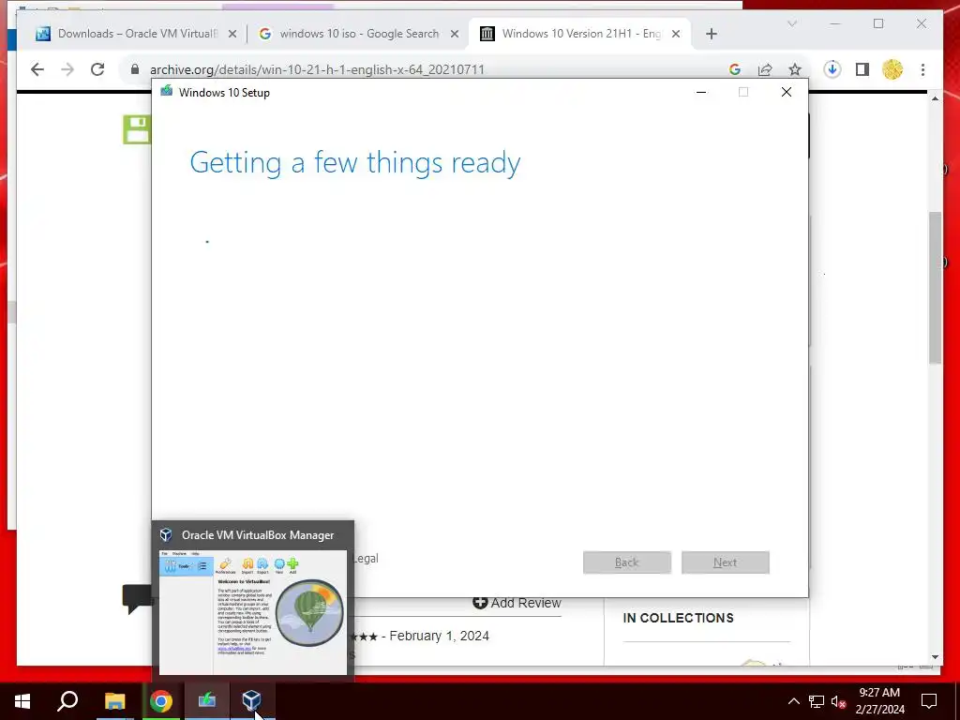Click the speech bubble reviews icon
Image resolution: width=960 pixels, height=720 pixels.
tap(137, 599)
